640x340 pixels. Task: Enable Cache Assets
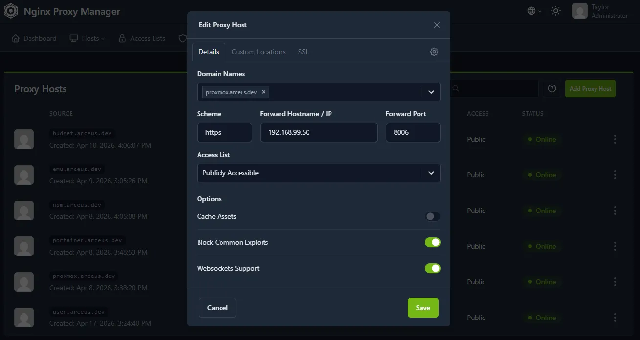point(433,216)
